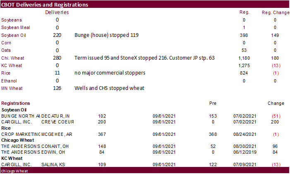Select the Soybean Meal row label

point(15,27)
